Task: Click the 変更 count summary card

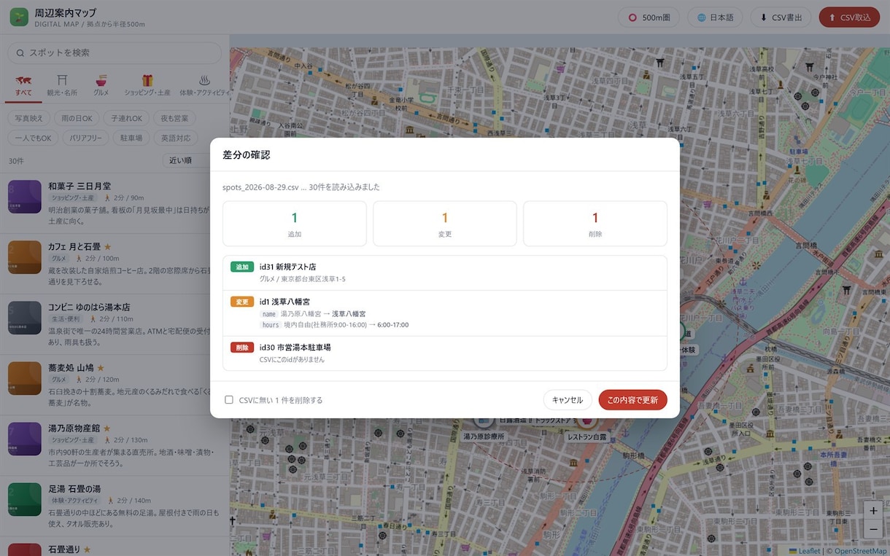Action: point(445,224)
